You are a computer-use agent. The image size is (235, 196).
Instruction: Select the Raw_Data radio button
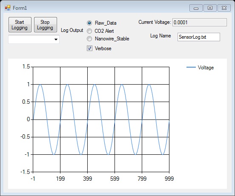[89, 23]
